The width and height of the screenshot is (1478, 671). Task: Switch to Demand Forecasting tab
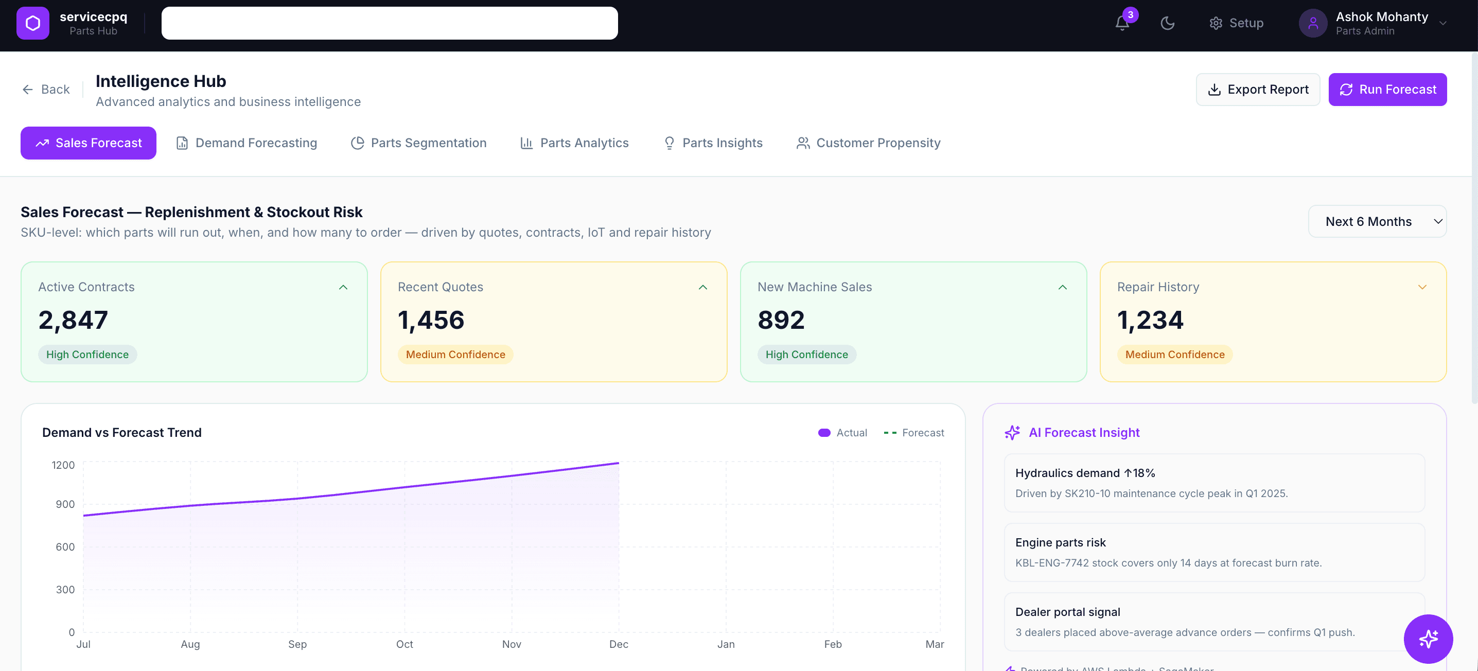(x=246, y=143)
